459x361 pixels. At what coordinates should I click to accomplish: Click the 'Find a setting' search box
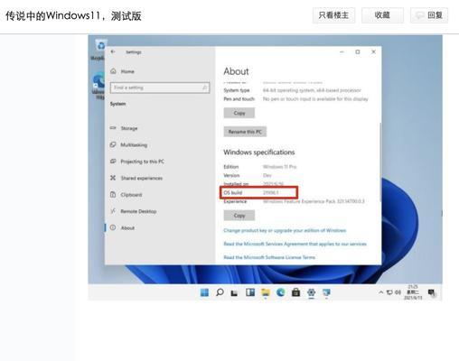tap(160, 88)
